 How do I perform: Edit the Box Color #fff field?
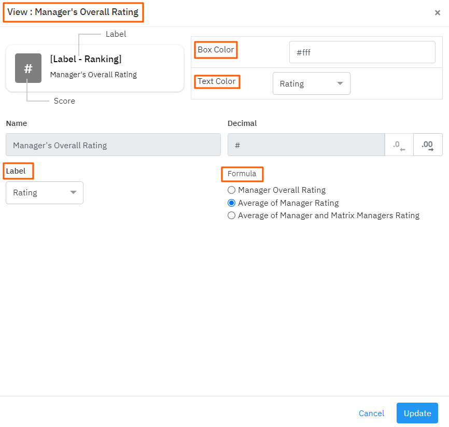point(362,52)
